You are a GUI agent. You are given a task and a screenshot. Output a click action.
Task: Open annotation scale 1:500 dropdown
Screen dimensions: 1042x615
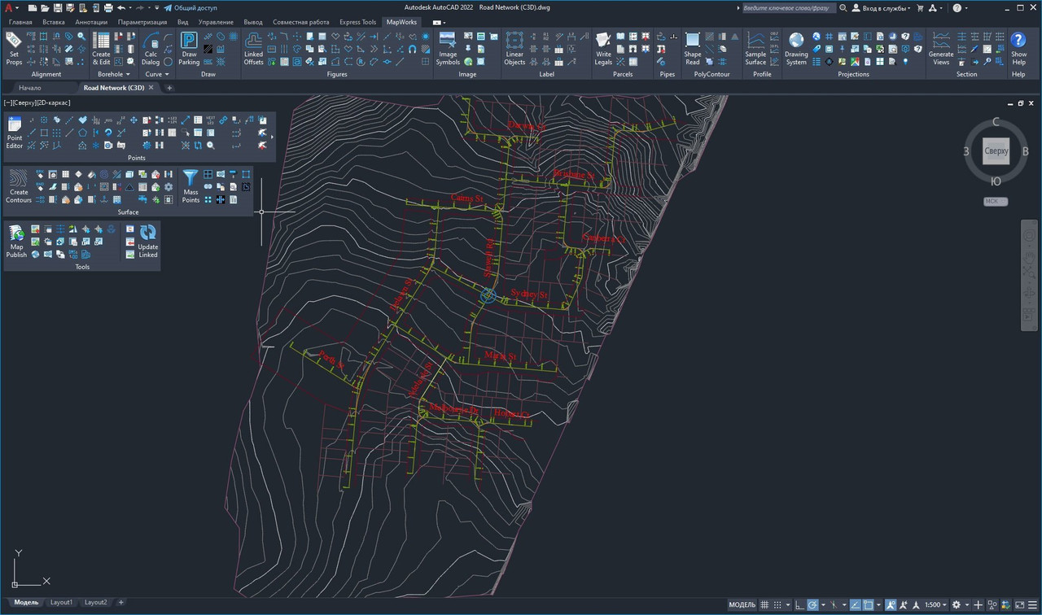(x=935, y=605)
